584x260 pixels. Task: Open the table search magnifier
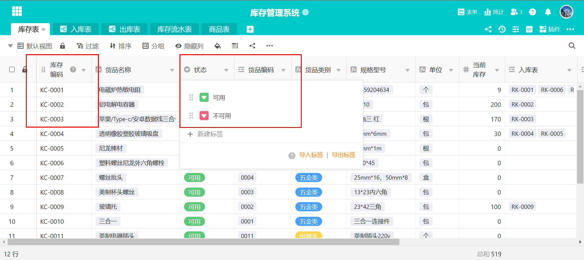(x=572, y=46)
